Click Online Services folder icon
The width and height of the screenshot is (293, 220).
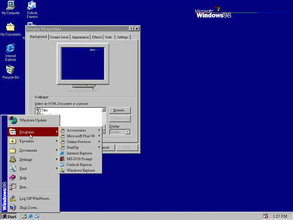coord(62,142)
